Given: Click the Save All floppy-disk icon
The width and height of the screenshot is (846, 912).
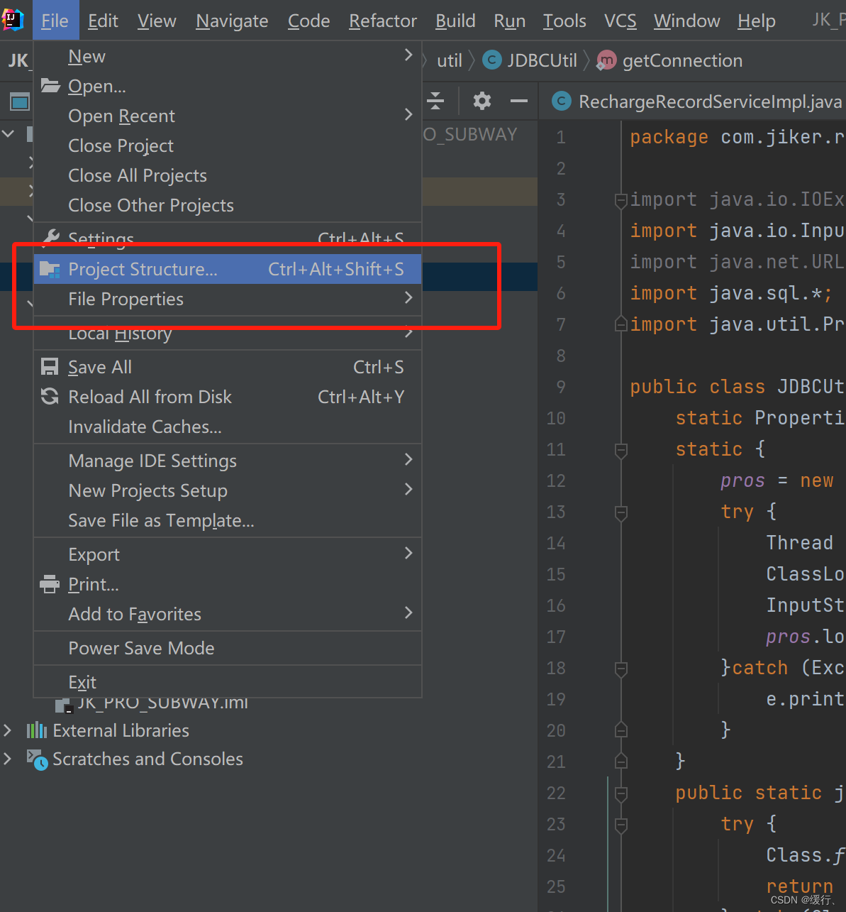Looking at the screenshot, I should click(49, 366).
